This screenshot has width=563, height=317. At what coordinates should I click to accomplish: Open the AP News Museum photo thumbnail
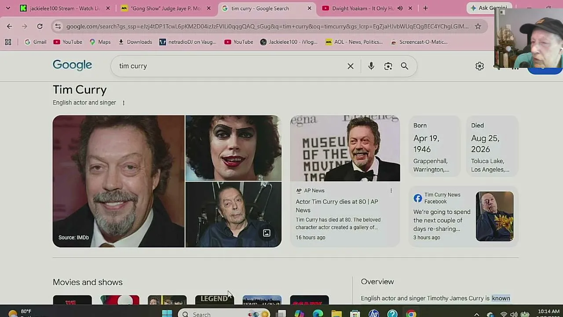345,148
